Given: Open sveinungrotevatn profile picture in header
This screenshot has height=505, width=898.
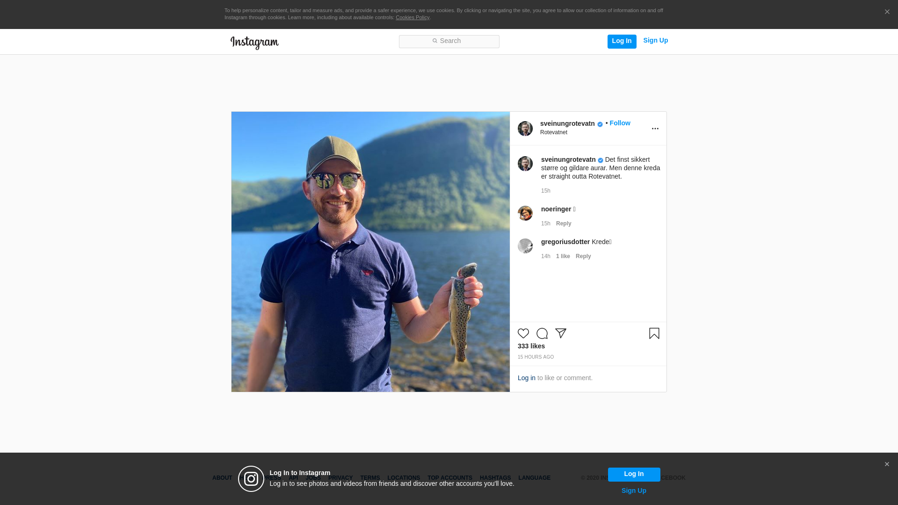Looking at the screenshot, I should click(x=525, y=129).
